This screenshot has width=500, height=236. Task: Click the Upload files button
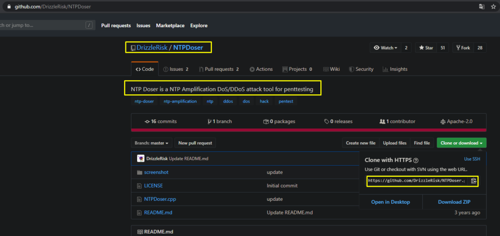click(x=395, y=143)
